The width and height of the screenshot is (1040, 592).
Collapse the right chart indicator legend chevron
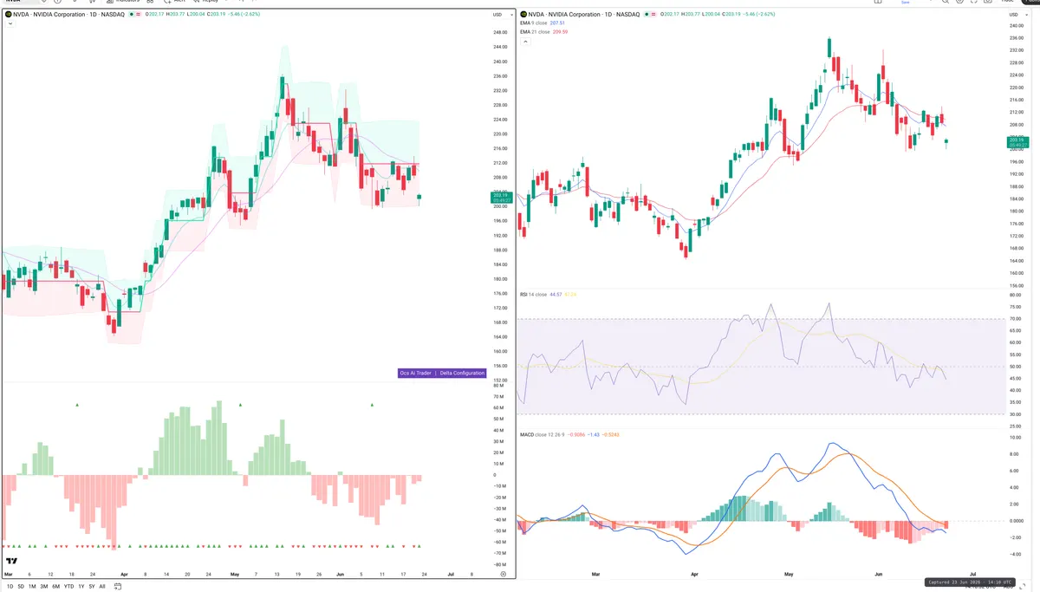[x=525, y=42]
